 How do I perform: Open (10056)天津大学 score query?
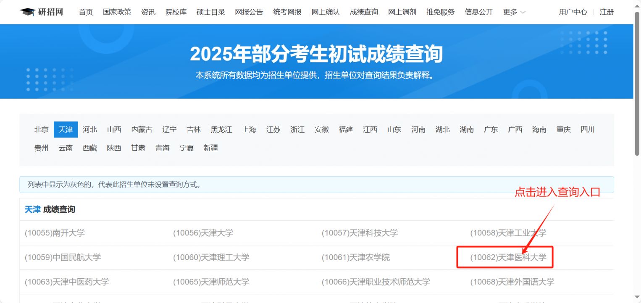click(203, 233)
